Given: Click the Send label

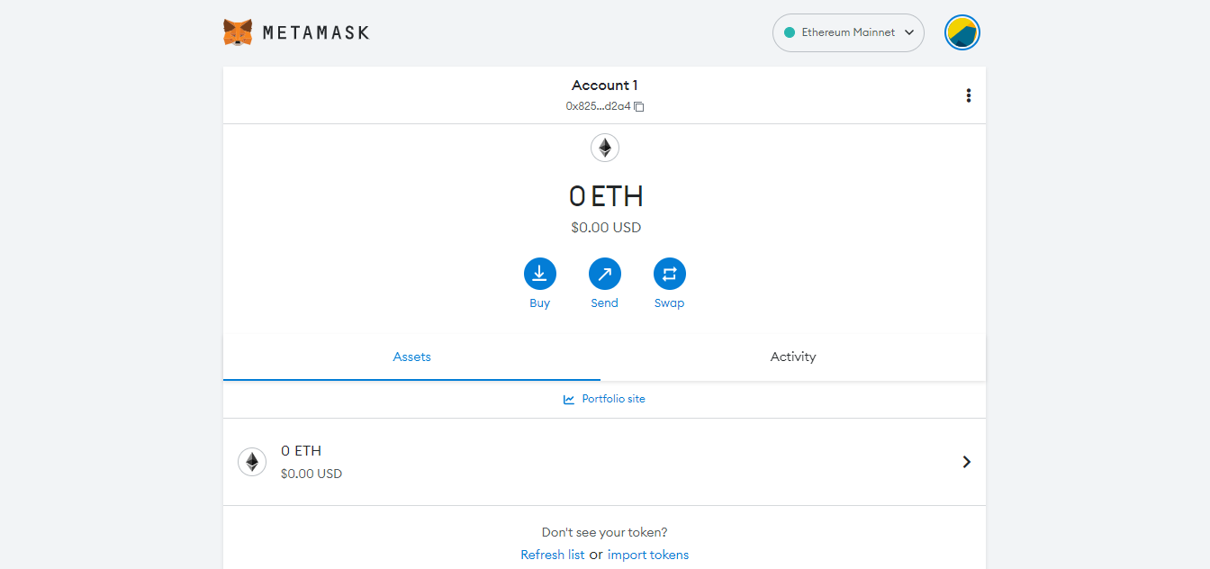Looking at the screenshot, I should pyautogui.click(x=605, y=303).
